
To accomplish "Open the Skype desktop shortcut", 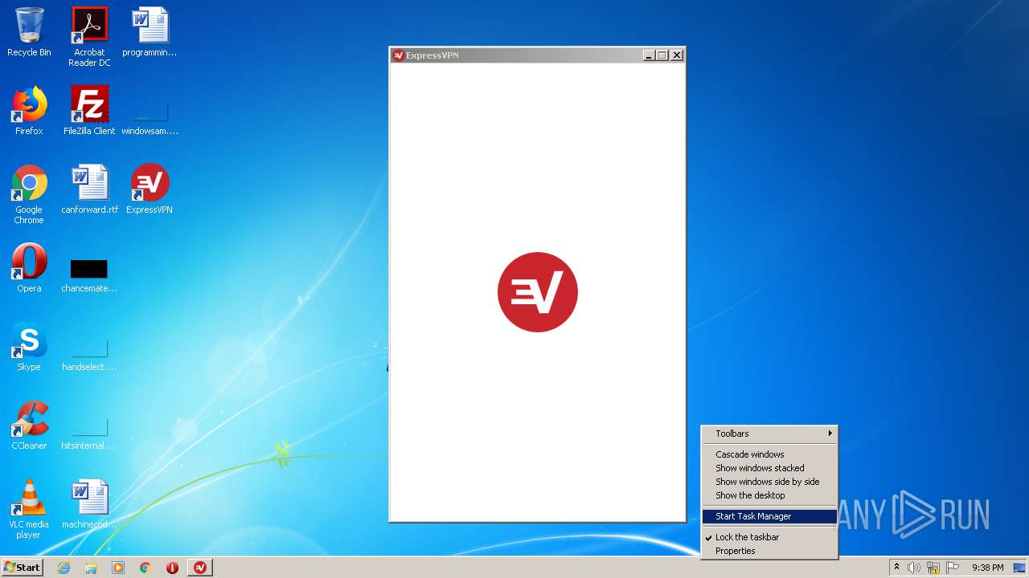I will click(x=29, y=347).
